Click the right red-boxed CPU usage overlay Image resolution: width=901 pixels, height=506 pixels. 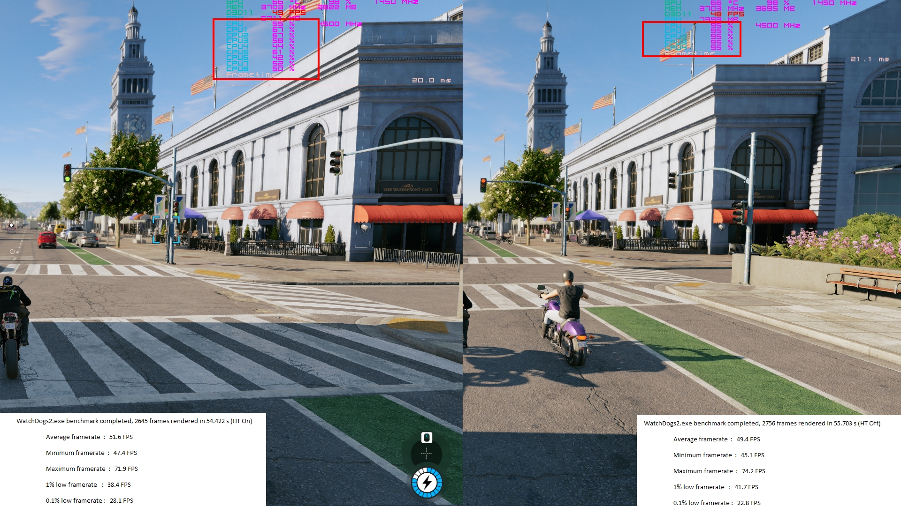tap(691, 39)
